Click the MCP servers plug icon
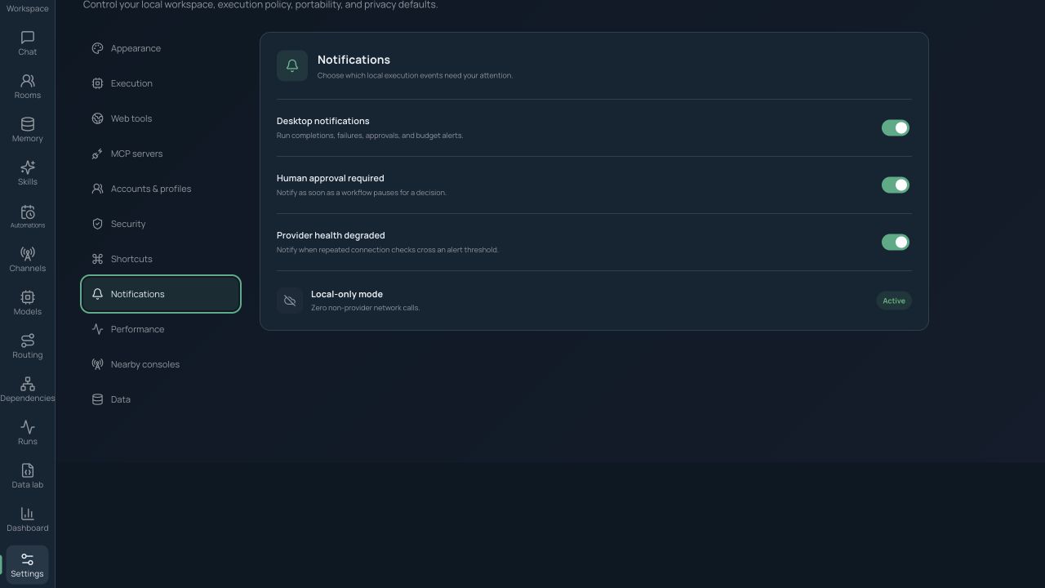The image size is (1045, 588). point(97,154)
